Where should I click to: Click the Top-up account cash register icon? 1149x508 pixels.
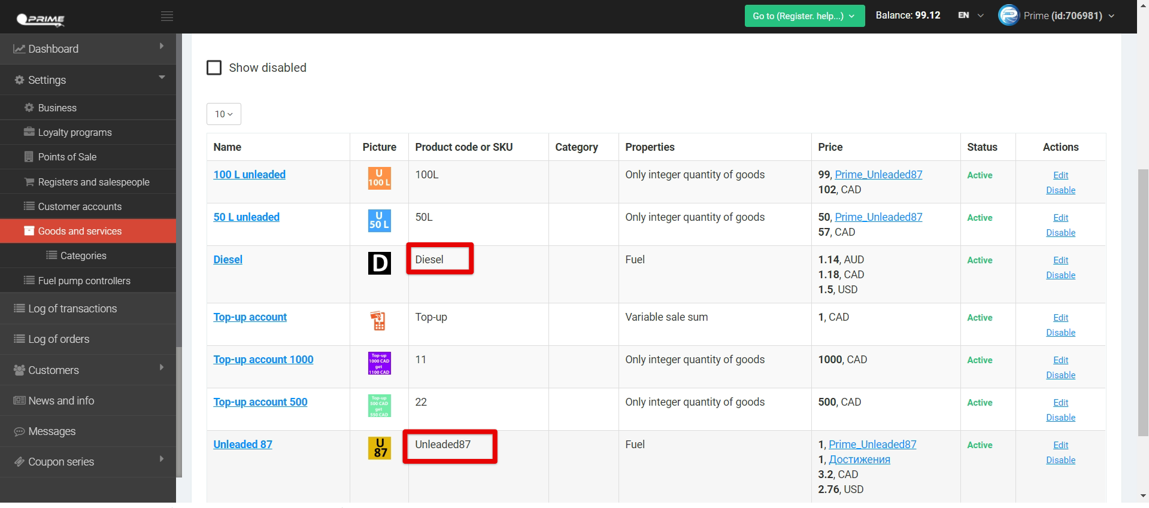378,321
